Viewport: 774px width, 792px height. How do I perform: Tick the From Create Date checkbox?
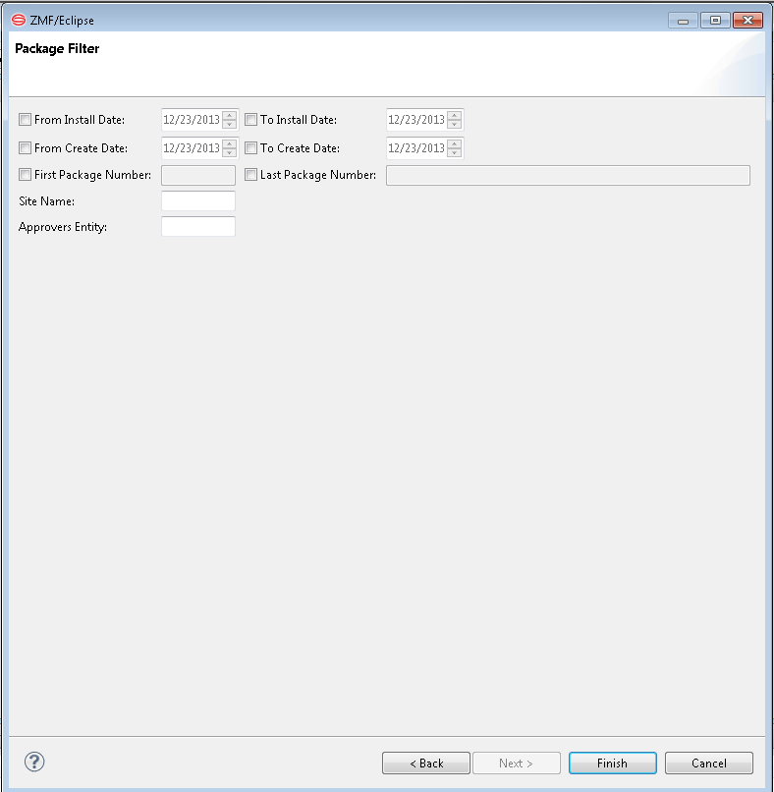pyautogui.click(x=25, y=148)
